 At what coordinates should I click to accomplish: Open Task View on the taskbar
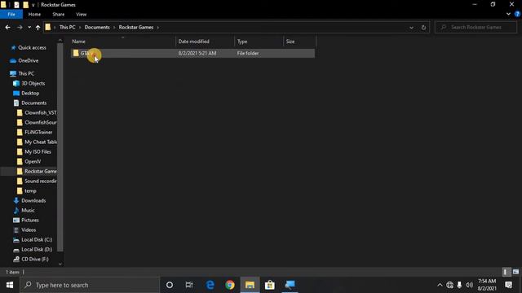pos(189,285)
